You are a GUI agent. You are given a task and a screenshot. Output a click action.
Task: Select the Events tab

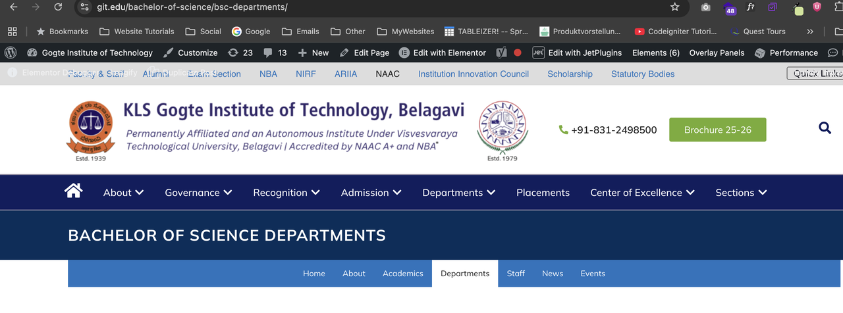593,274
